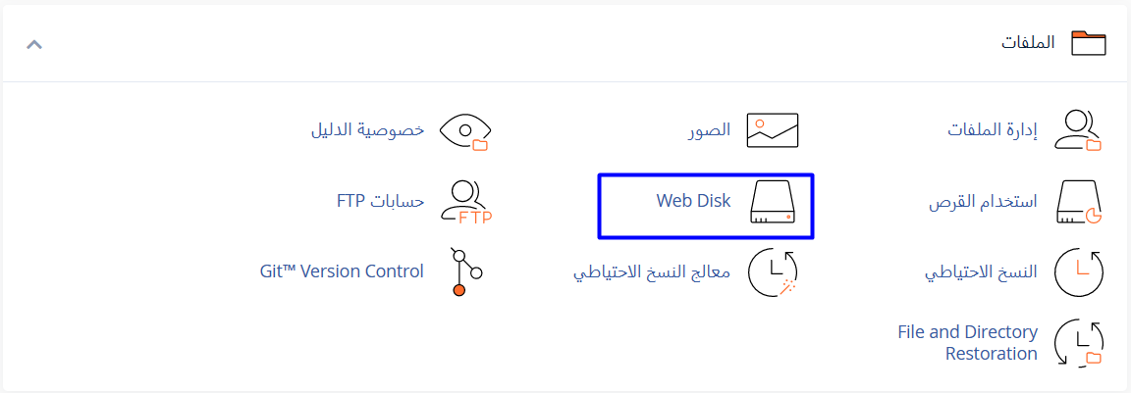The height and width of the screenshot is (393, 1131).
Task: Open the Git™ Version Control link
Action: (342, 271)
